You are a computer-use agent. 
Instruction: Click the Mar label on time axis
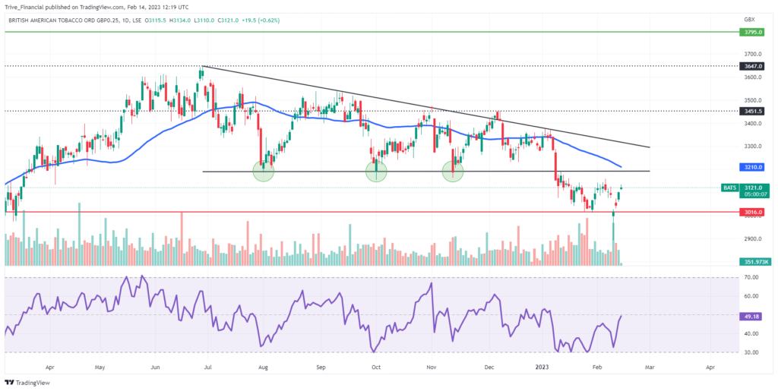(649, 367)
